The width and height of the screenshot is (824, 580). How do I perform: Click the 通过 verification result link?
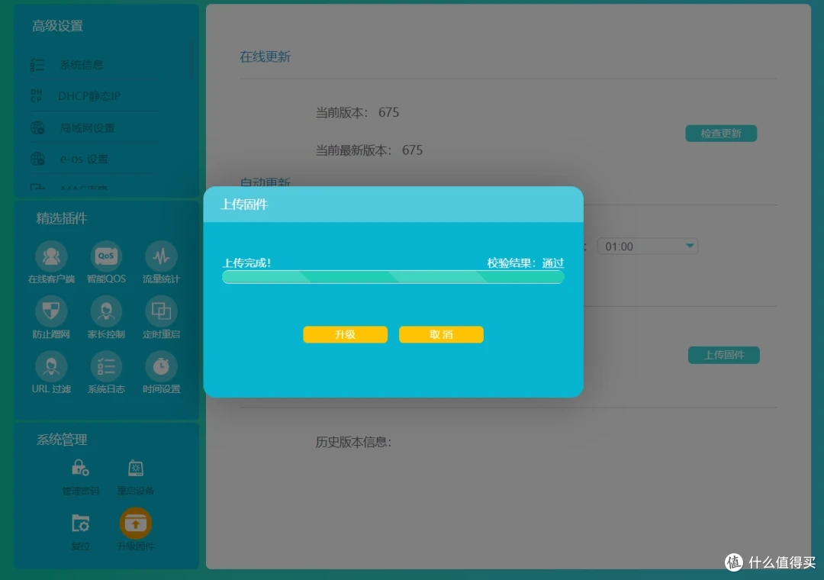click(x=553, y=263)
